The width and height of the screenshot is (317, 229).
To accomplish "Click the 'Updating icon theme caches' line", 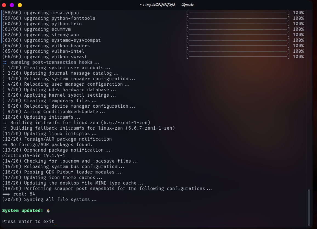I will point(52,177).
